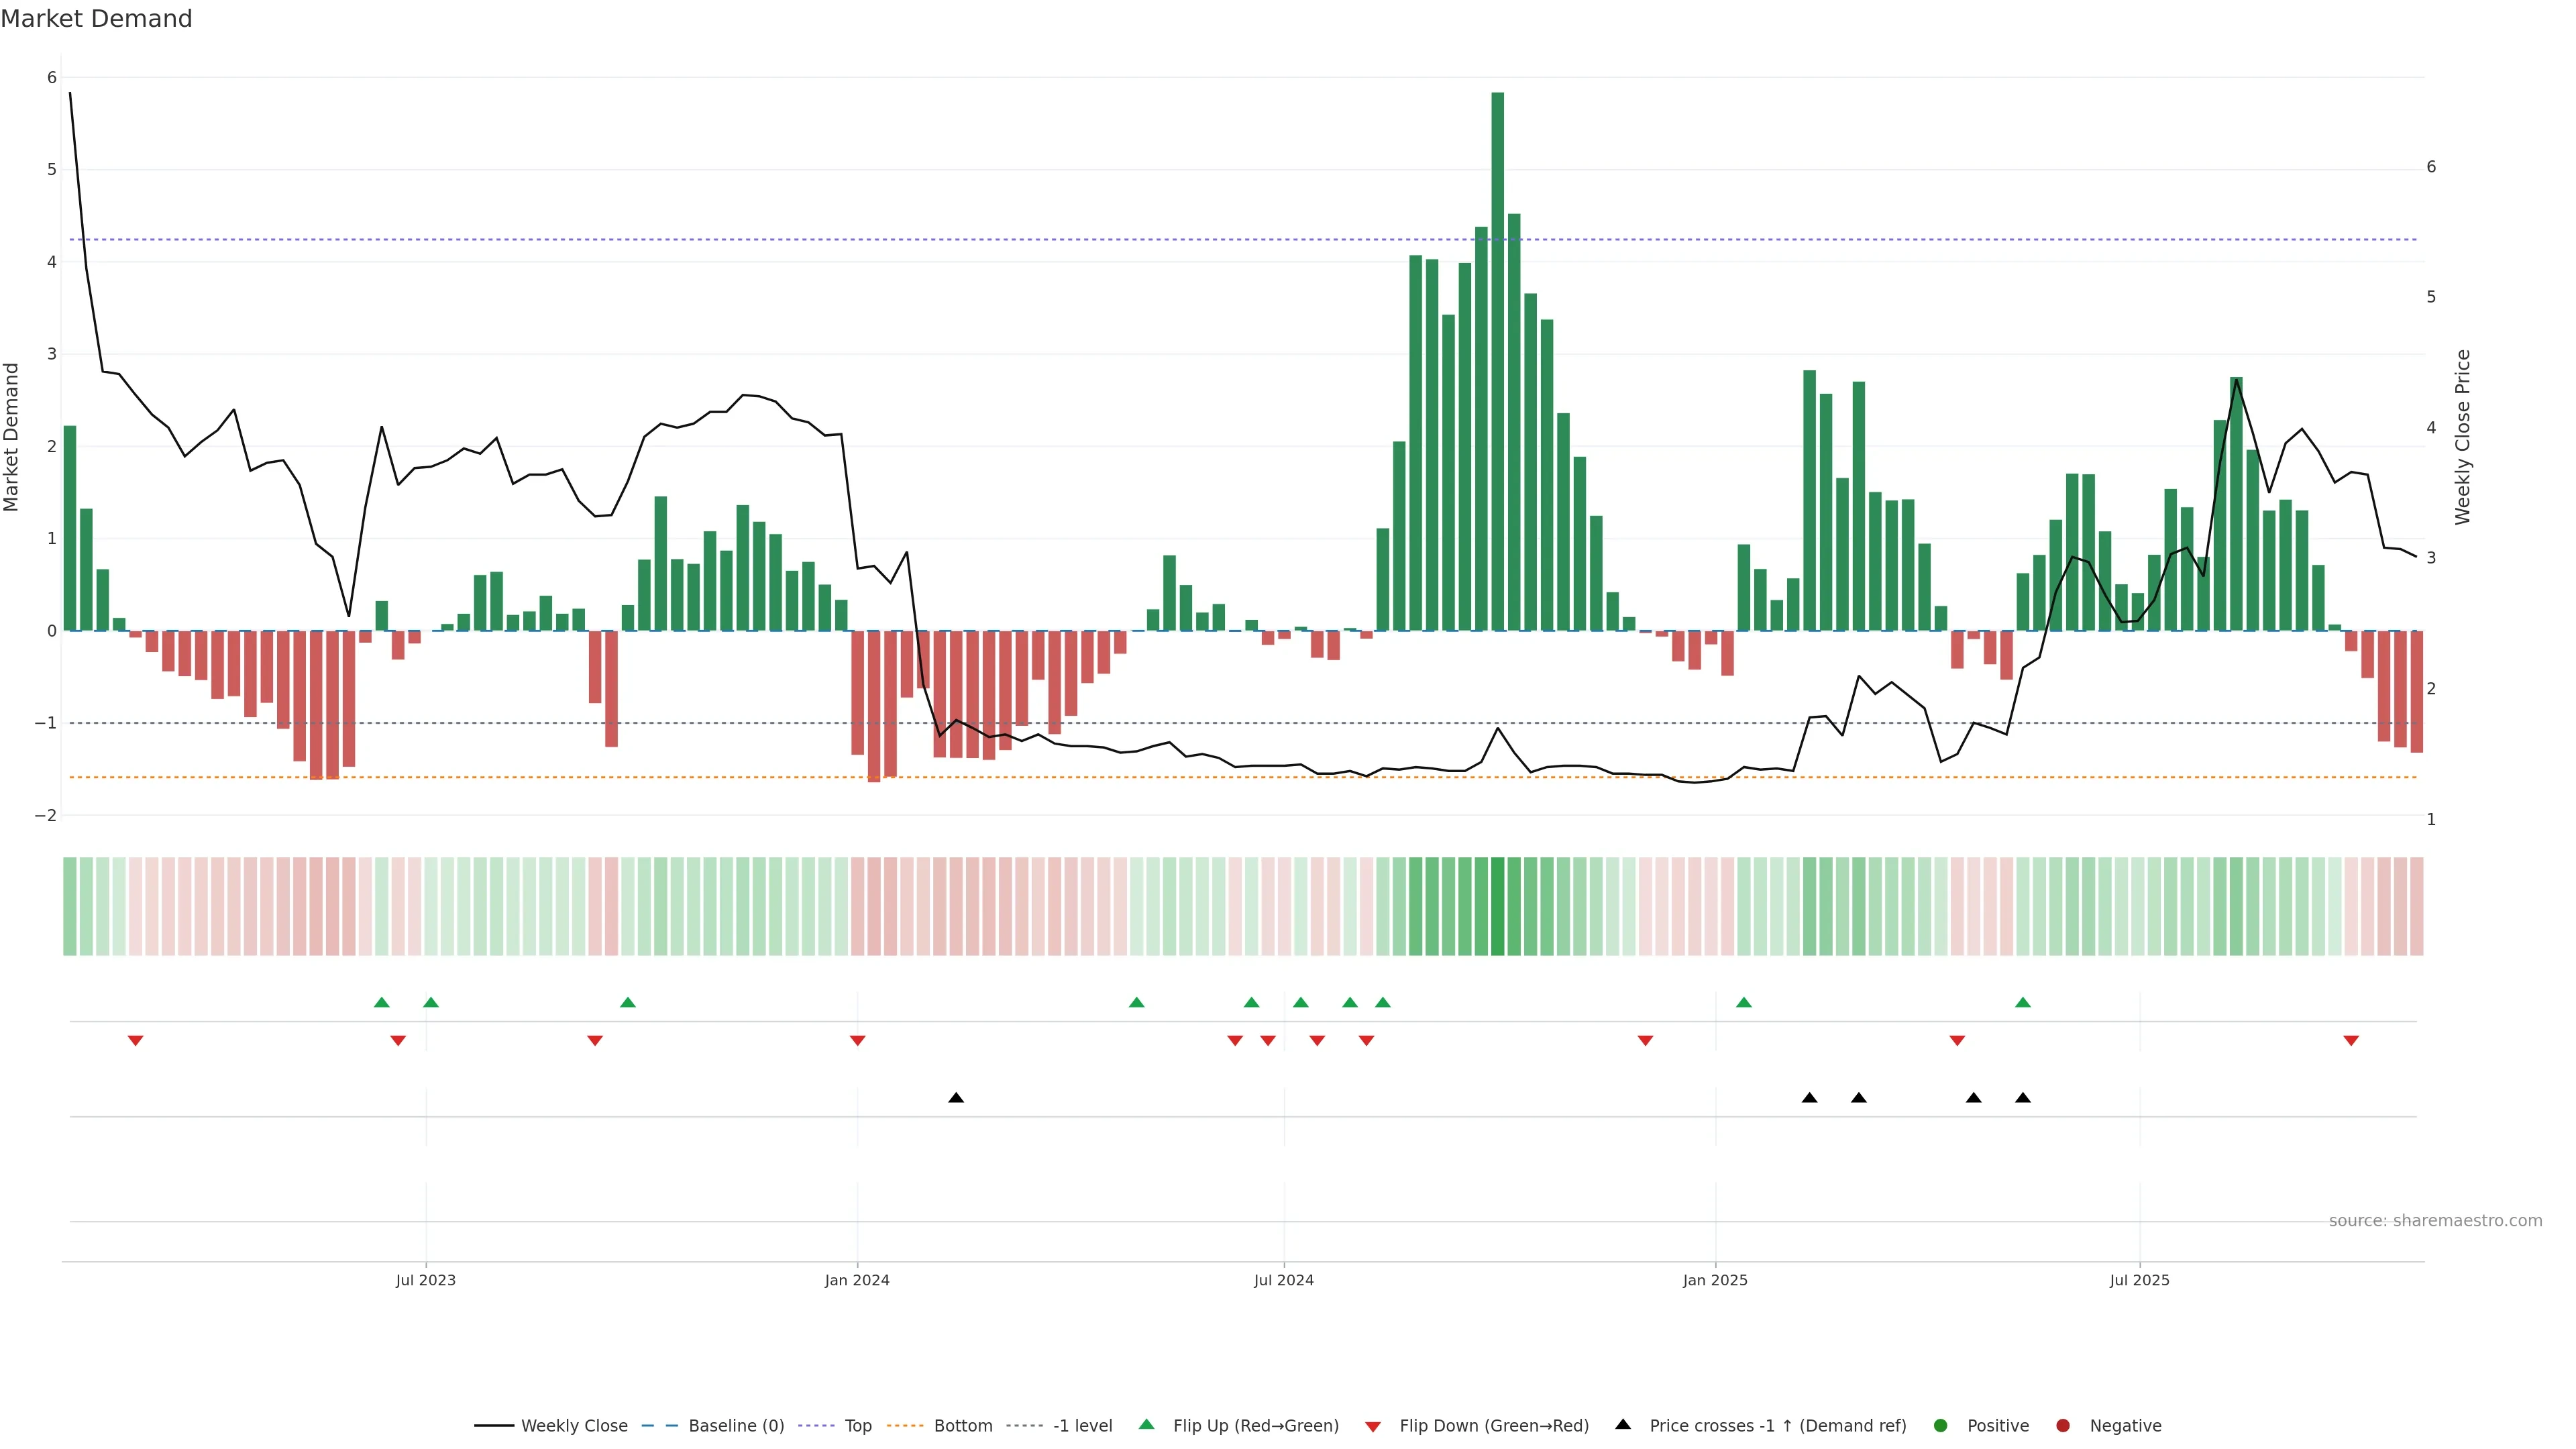This screenshot has width=2576, height=1449.
Task: Click red Flip Down triangle legend icon
Action: coord(1373,1426)
